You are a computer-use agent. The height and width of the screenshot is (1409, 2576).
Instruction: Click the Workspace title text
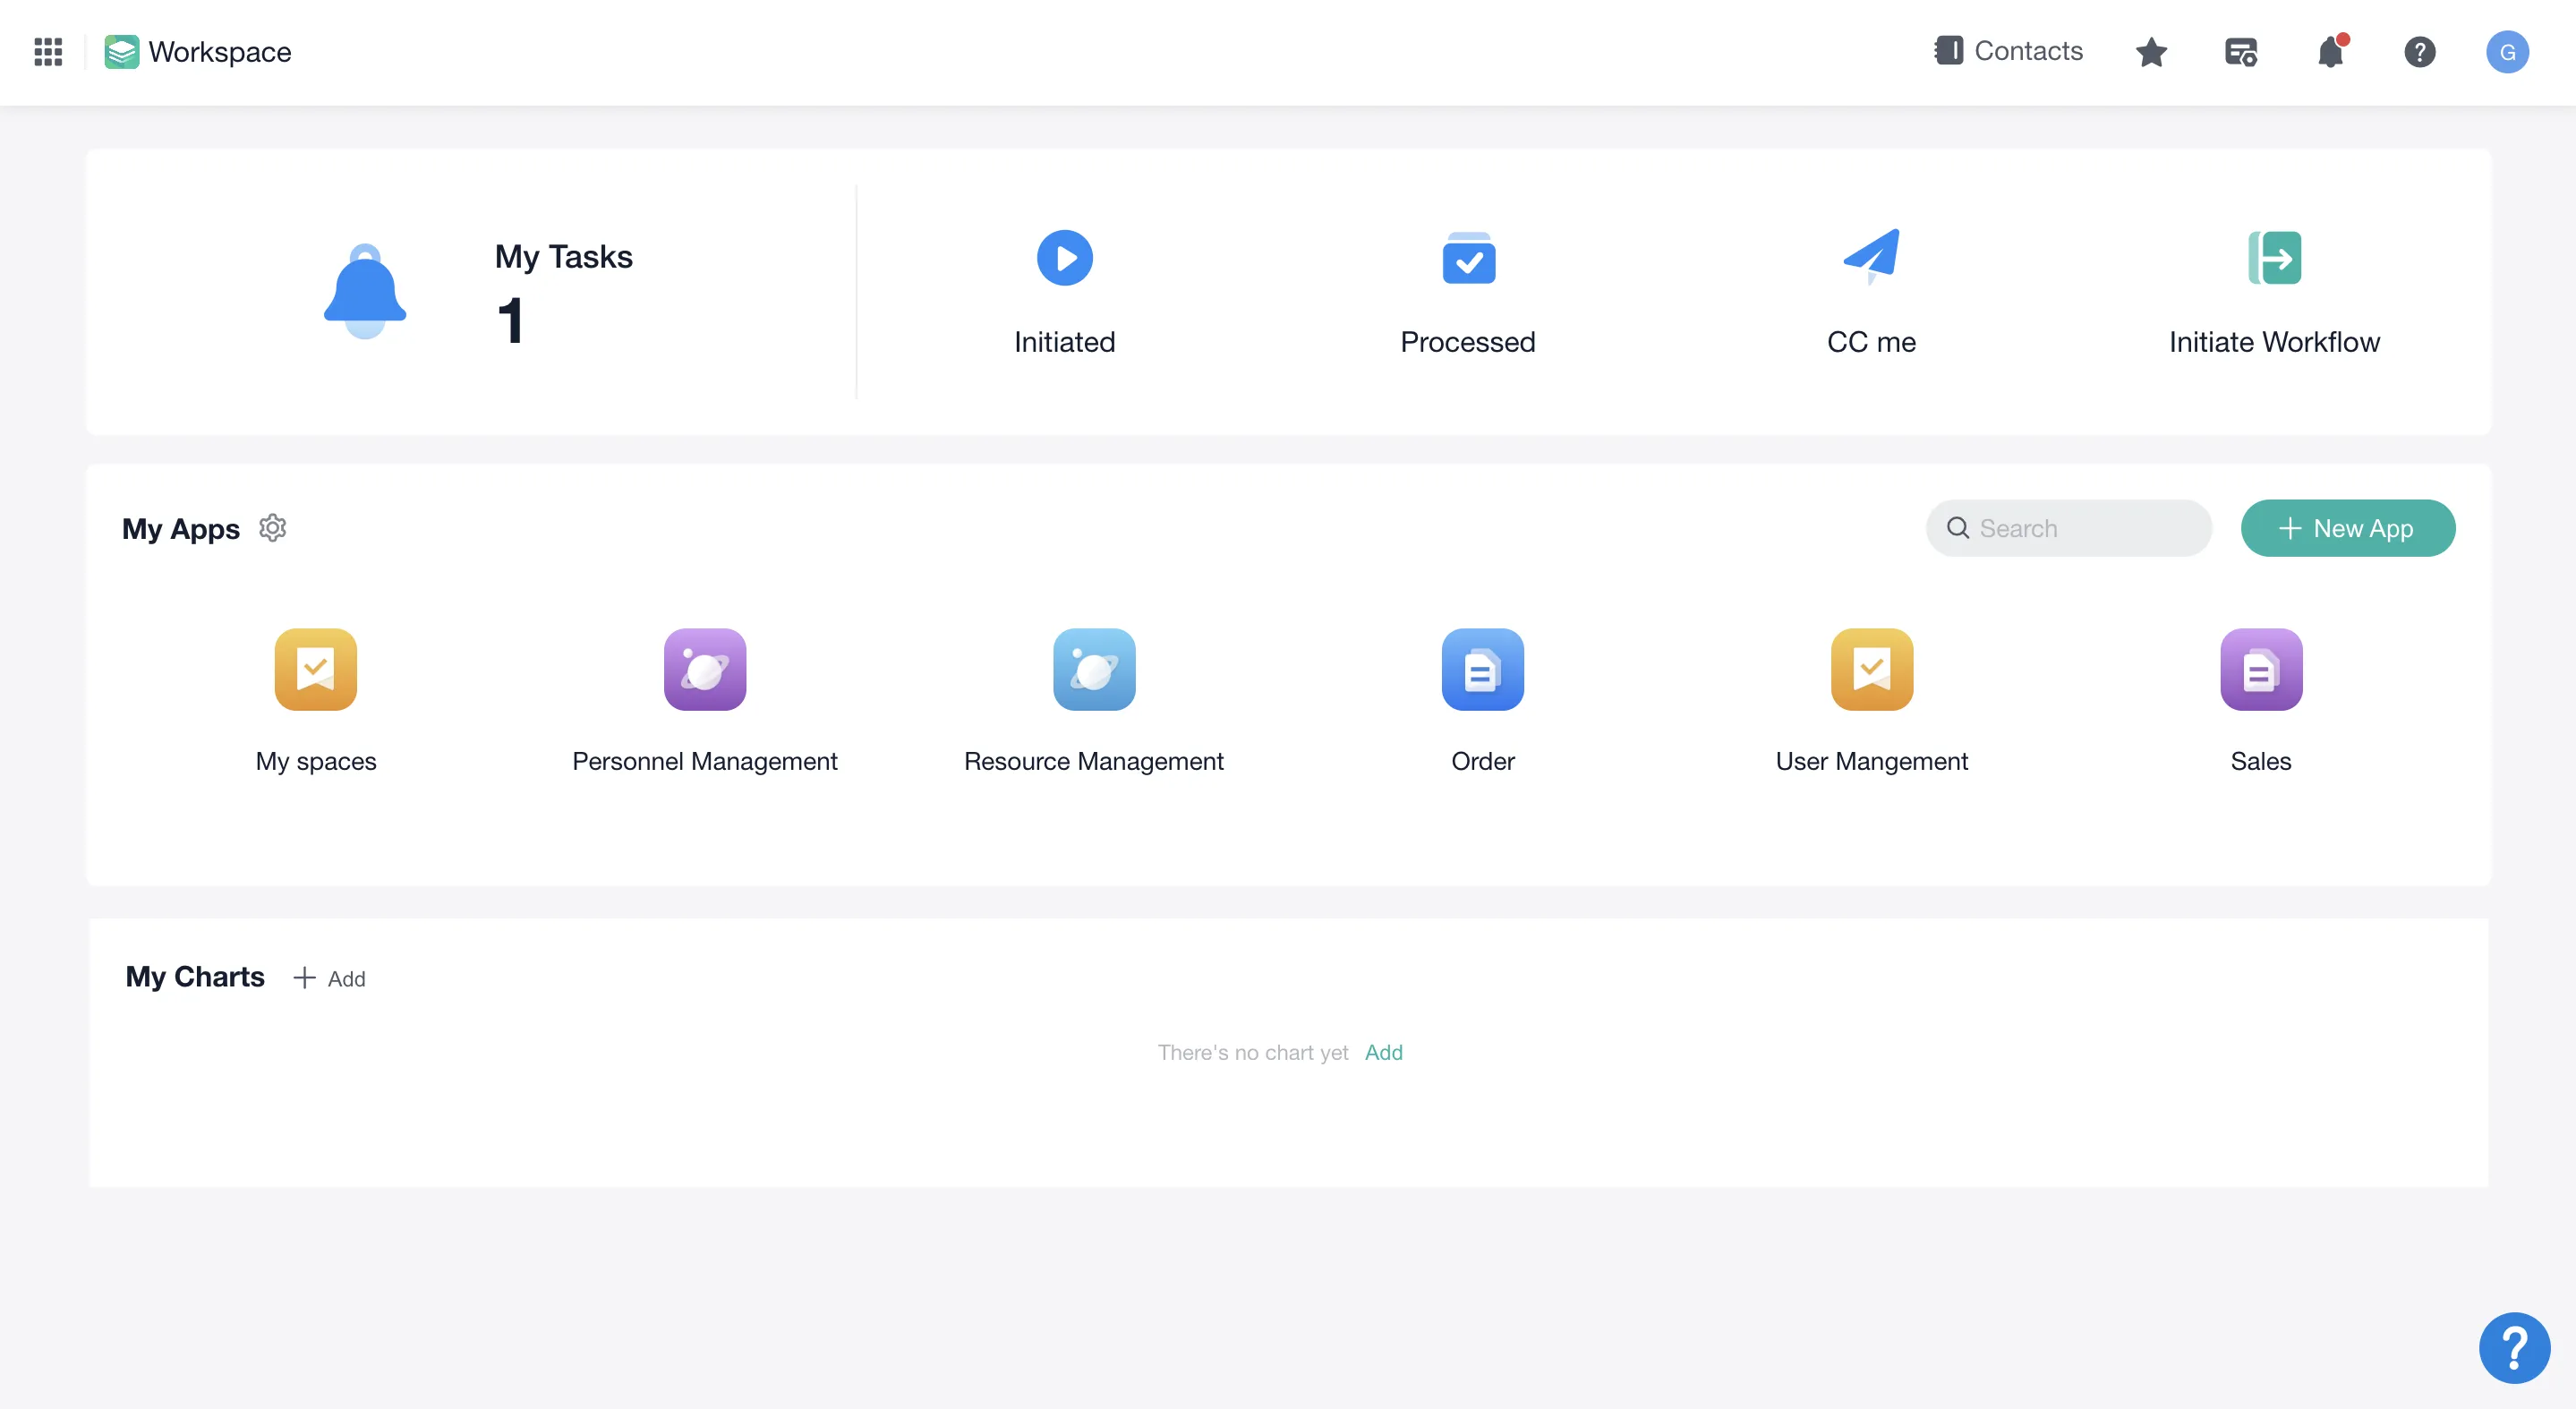[220, 52]
